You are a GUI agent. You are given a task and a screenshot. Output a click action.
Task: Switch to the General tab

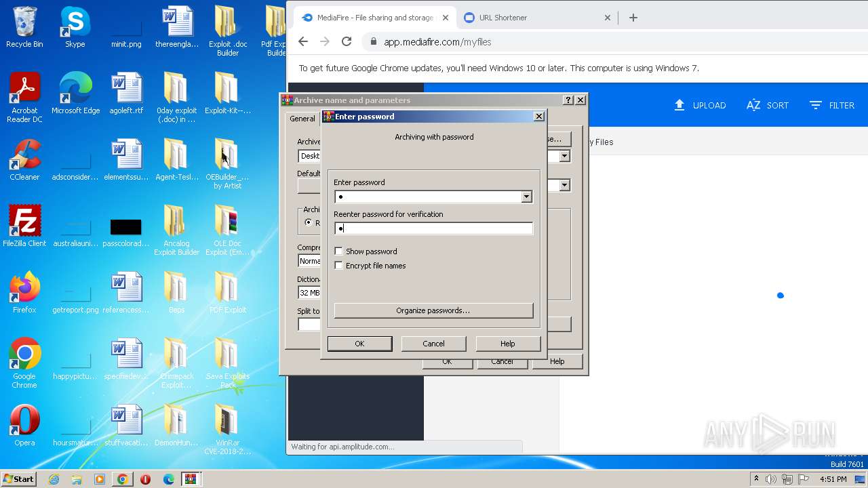pyautogui.click(x=302, y=119)
